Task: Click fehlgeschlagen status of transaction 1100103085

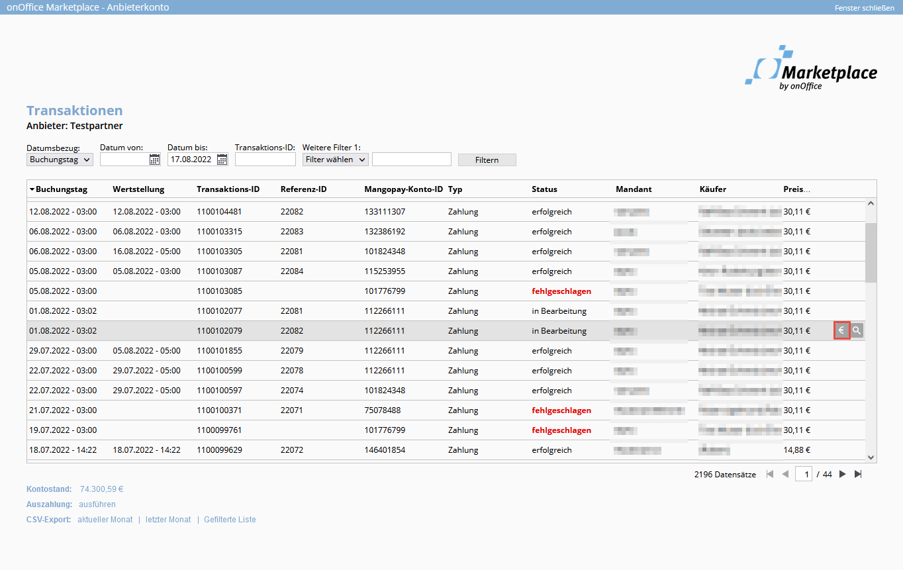Action: click(561, 291)
